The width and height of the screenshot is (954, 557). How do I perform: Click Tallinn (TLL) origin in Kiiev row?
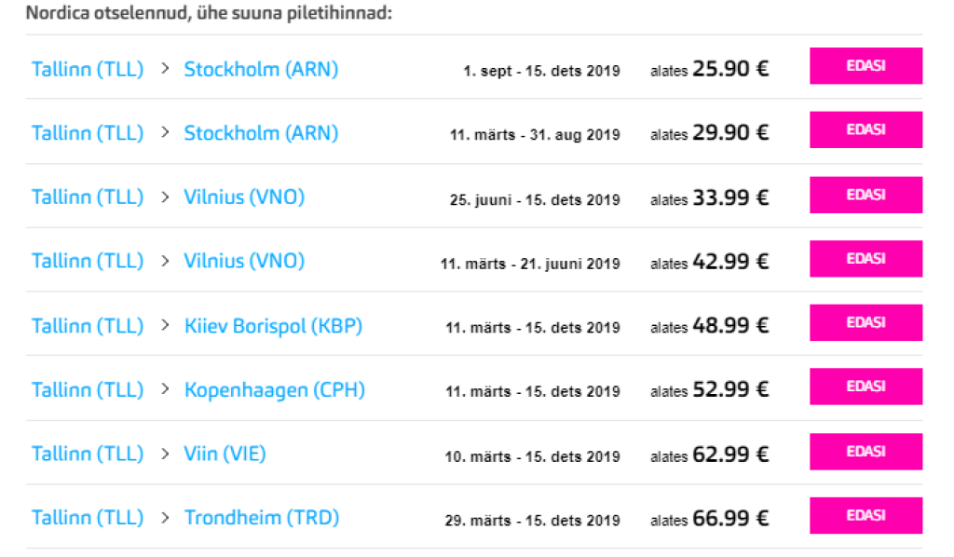88,326
